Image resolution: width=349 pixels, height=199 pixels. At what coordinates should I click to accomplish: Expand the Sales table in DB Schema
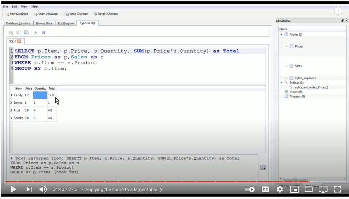point(286,66)
